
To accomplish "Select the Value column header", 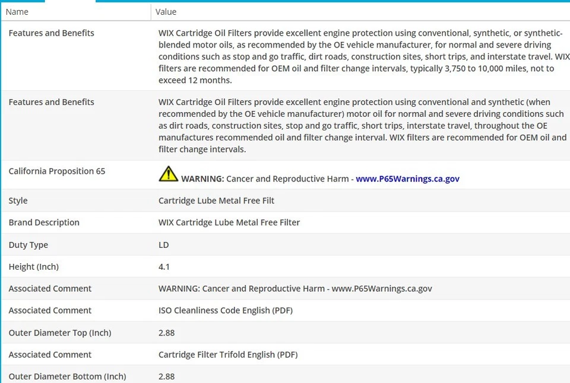I will coord(166,12).
